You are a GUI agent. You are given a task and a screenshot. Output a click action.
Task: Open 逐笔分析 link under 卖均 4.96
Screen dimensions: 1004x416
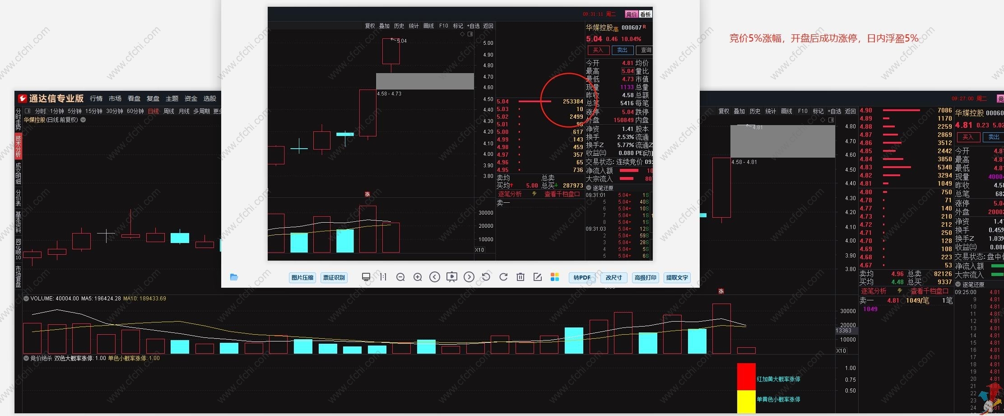point(874,291)
